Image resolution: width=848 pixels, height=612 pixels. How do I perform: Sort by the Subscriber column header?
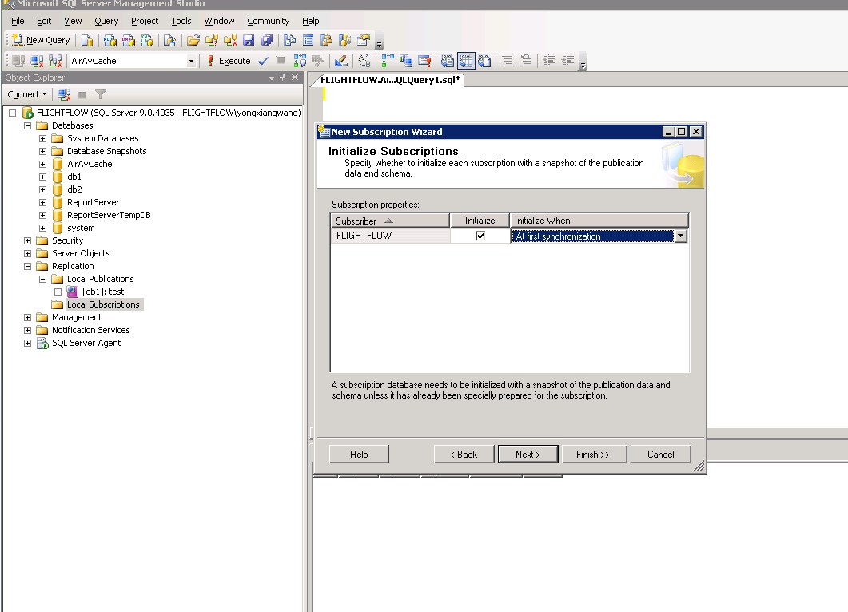(x=388, y=221)
